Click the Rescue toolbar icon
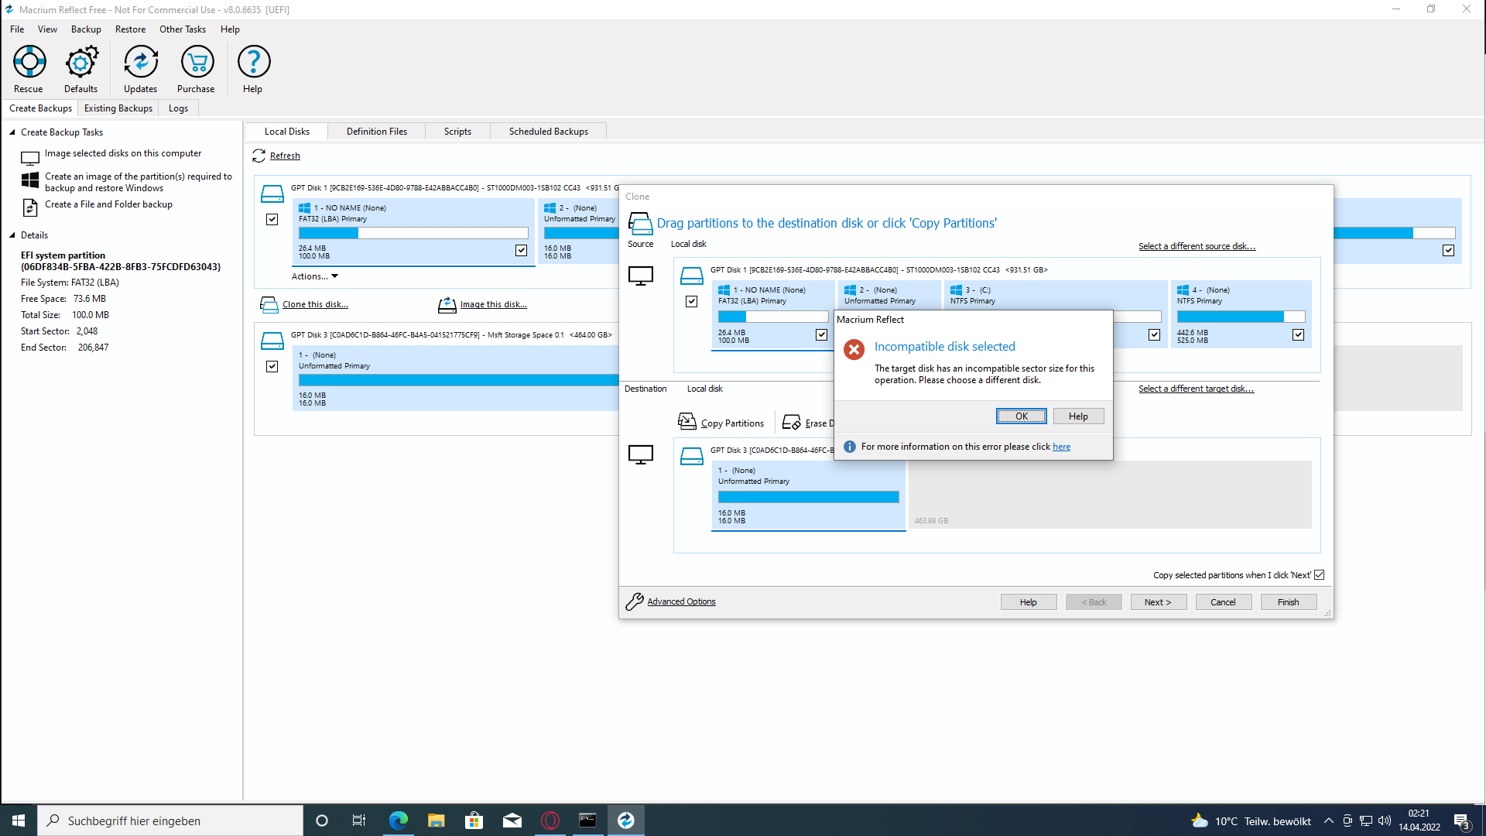The width and height of the screenshot is (1486, 836). (29, 62)
